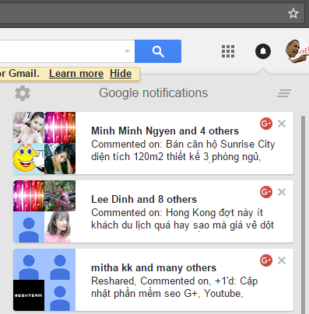Click the Google+ icon on Minh Minh Ngyen notification

click(266, 124)
